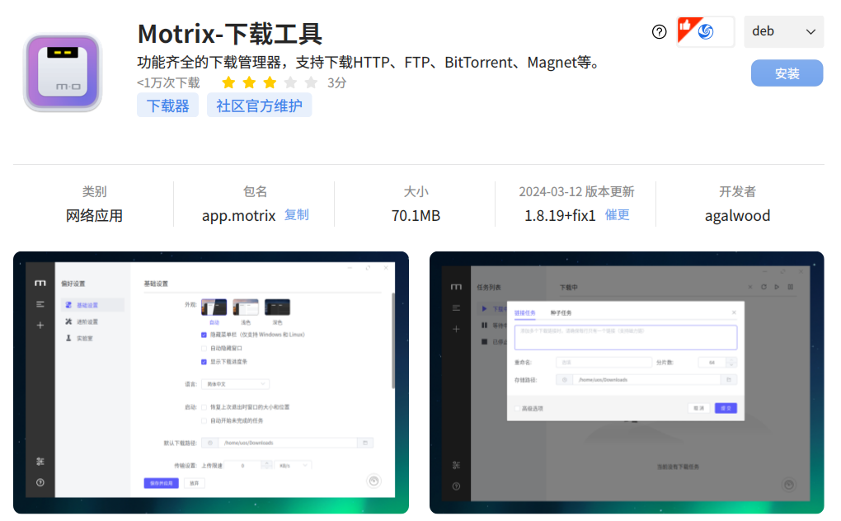Click the Motrix-下载工具 title
This screenshot has height=521, width=841.
229,34
